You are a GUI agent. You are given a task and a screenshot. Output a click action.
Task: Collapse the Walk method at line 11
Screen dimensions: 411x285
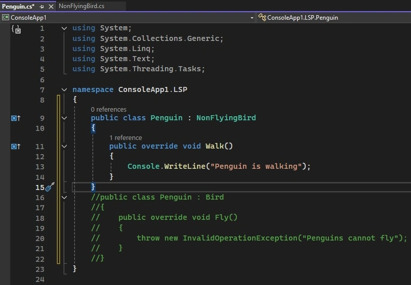point(64,147)
